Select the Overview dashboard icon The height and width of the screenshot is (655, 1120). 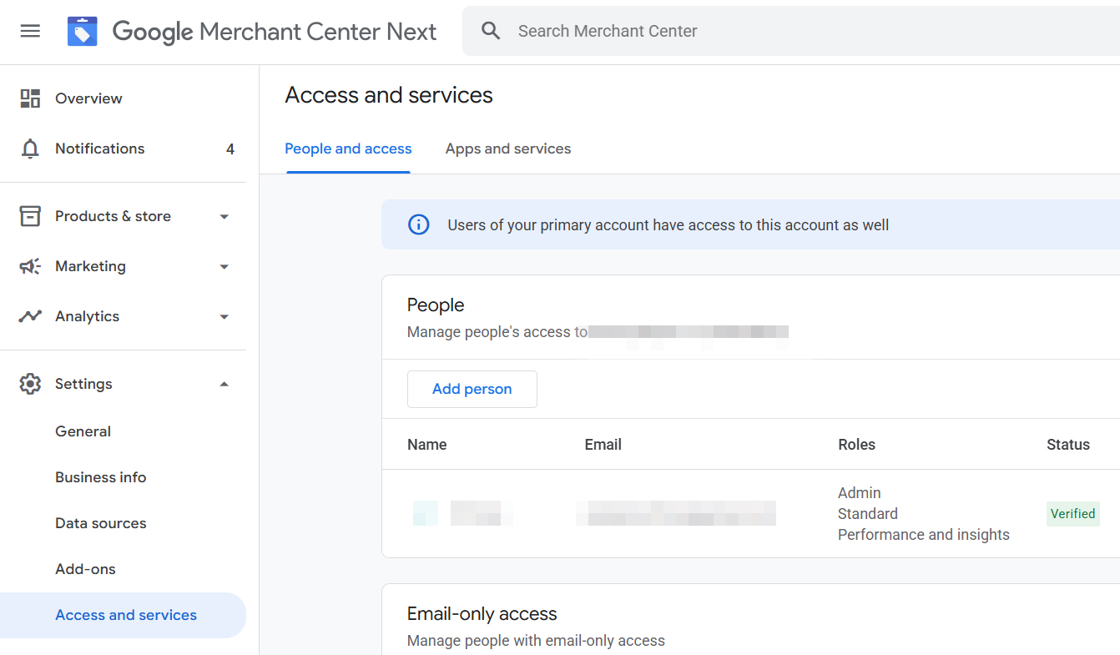[30, 98]
